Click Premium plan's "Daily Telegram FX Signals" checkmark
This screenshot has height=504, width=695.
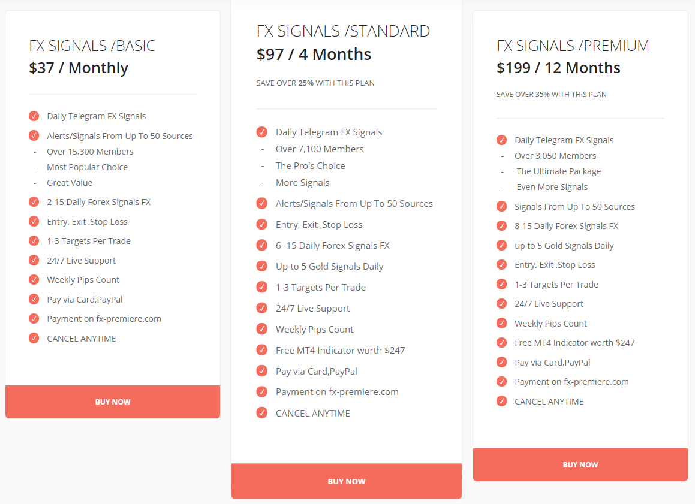point(502,140)
